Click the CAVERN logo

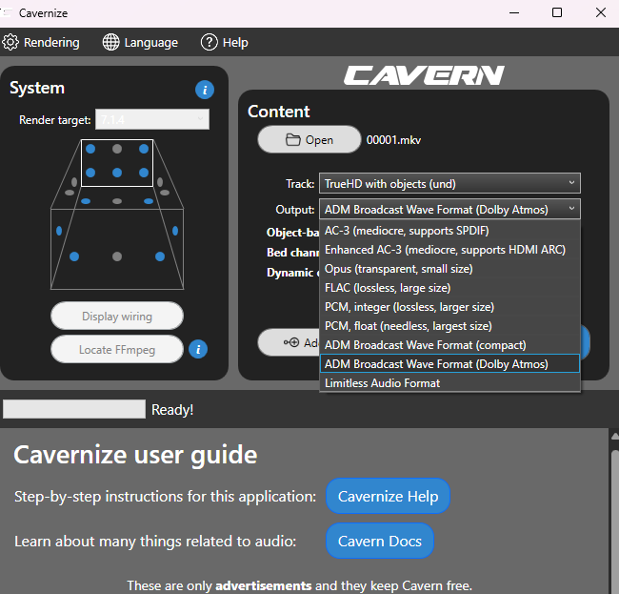tap(424, 75)
